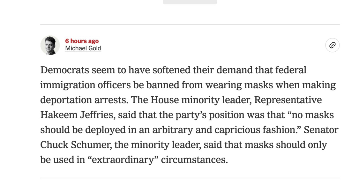Click the word "Senator" in the paragraph
The width and height of the screenshot is (359, 190).
coord(321,130)
